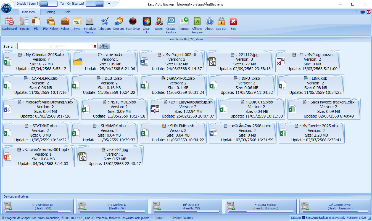Click the Decrypt padlock icon
This screenshot has width=372, height=221.
coord(119,22)
